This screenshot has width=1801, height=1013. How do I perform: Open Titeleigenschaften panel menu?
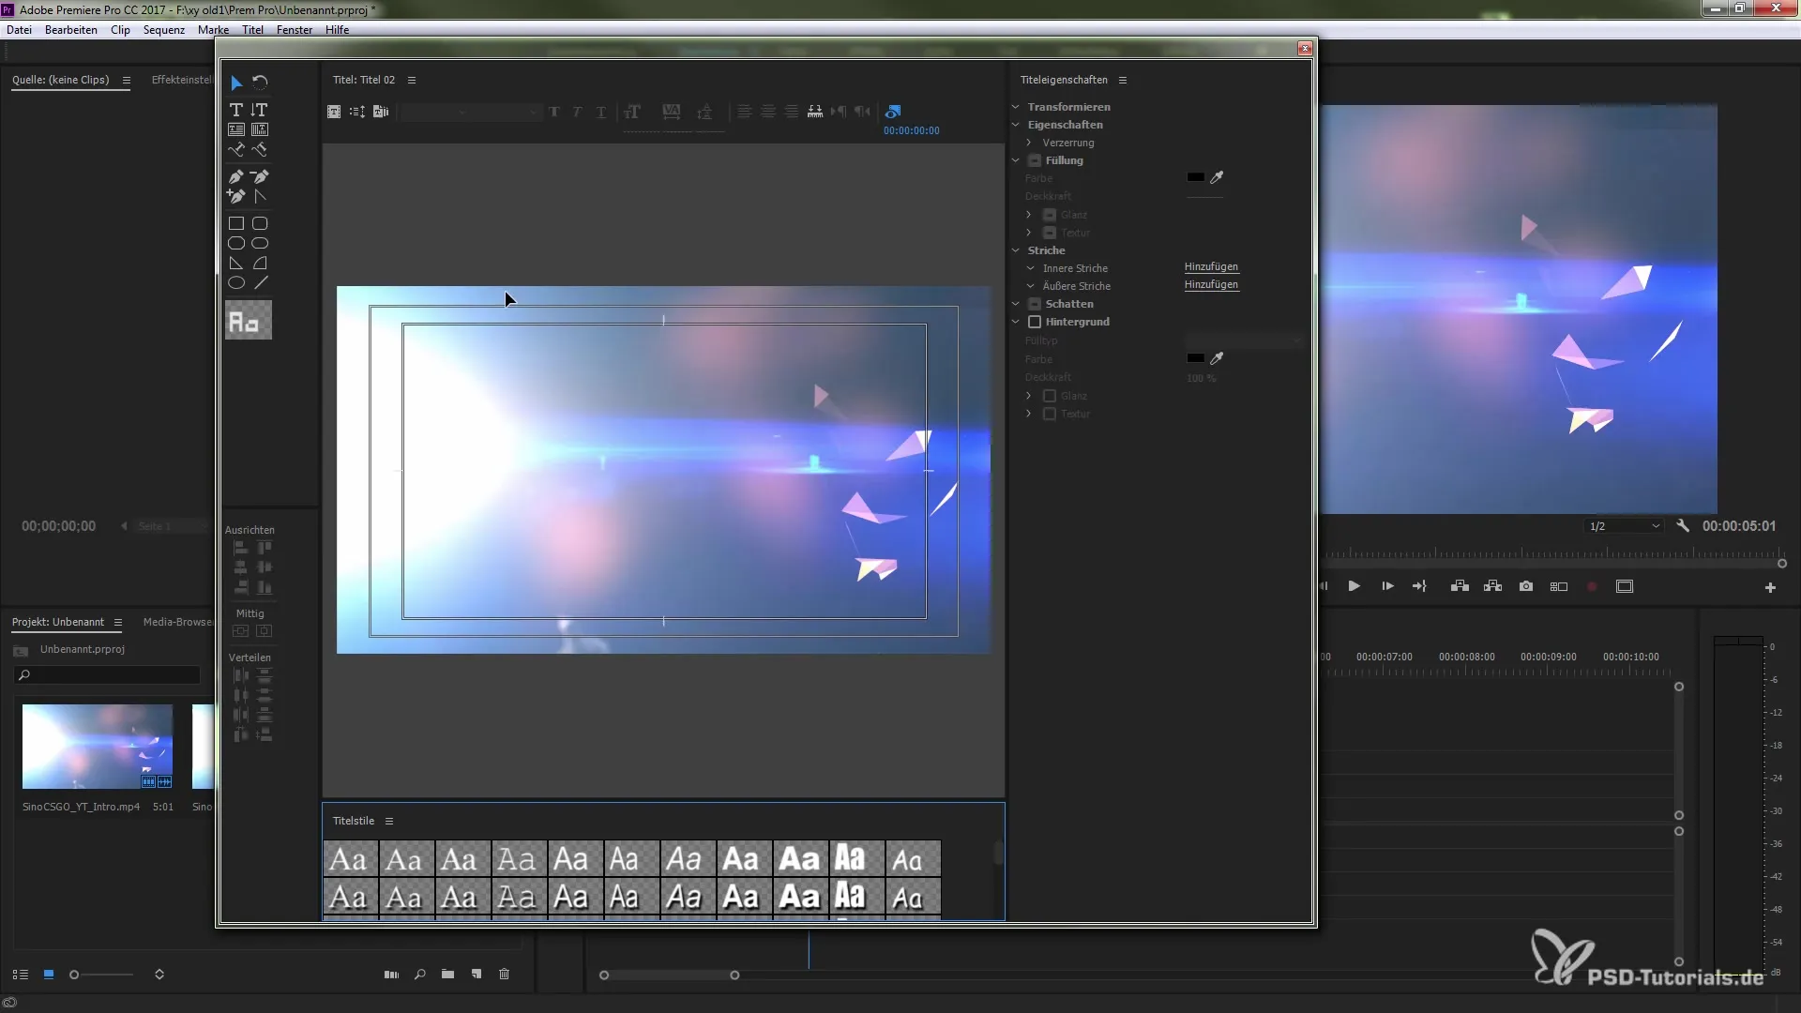coord(1123,80)
